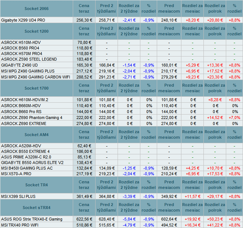Click ASROCK Z690 EXTREME product name
Viewport: 243px width, 228px height.
(24, 123)
